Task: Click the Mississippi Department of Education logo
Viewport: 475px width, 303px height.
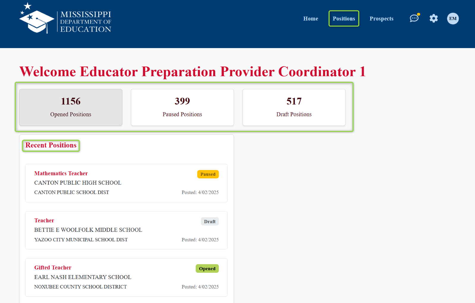Action: click(x=65, y=20)
